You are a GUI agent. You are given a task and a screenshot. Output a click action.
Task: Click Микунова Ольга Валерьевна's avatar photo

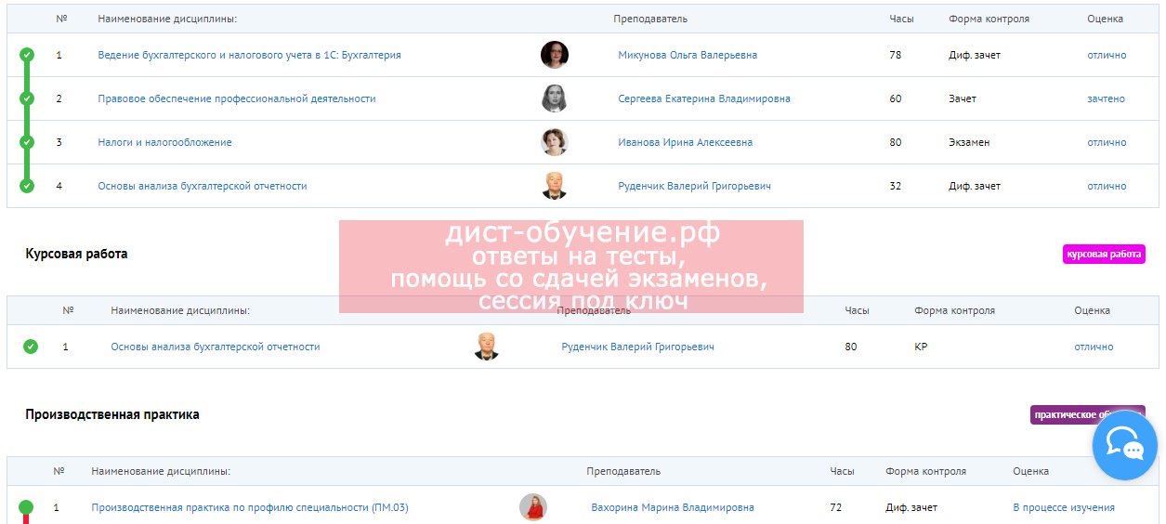pos(554,55)
